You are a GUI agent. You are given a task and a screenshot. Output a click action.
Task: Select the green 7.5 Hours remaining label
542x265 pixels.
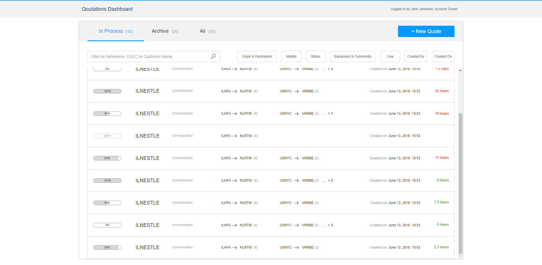[x=442, y=202]
